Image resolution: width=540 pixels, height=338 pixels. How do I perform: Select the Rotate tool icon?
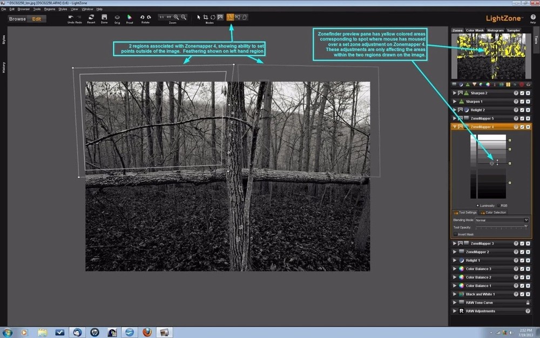coord(142,17)
